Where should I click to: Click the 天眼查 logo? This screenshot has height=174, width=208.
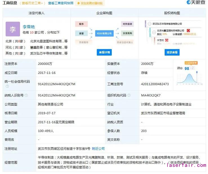point(196,3)
